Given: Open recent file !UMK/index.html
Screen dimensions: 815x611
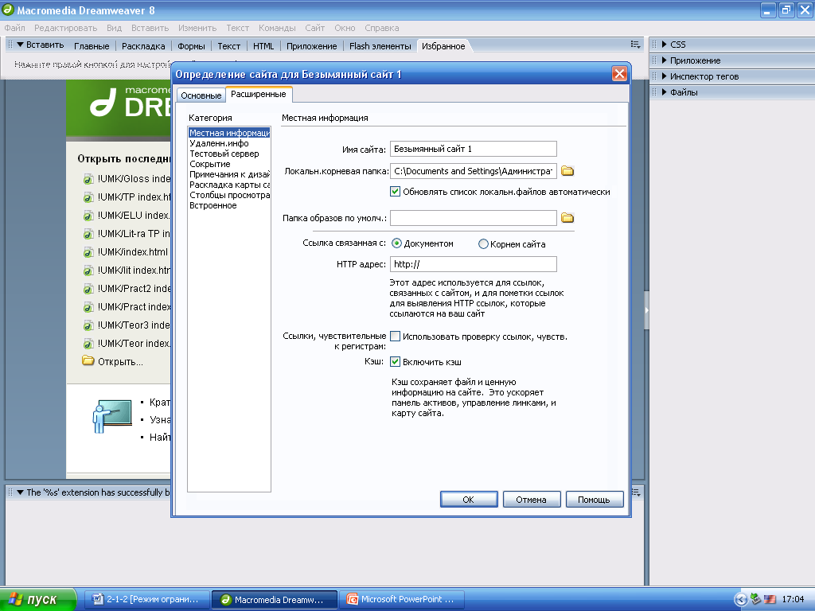Looking at the screenshot, I should pos(126,252).
